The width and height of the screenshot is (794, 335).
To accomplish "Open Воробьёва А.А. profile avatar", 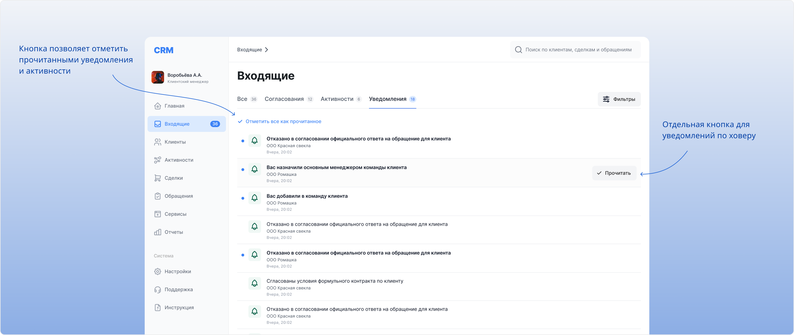I will click(158, 77).
